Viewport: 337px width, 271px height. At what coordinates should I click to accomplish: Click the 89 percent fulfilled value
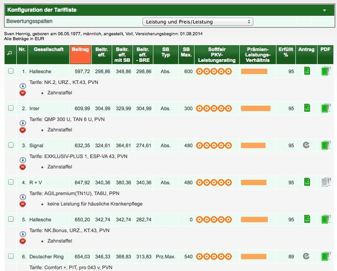coord(291,257)
